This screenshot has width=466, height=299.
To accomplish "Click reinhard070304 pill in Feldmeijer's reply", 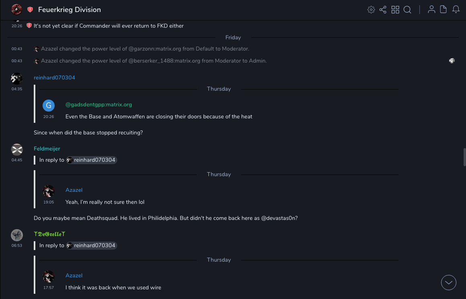I will (x=92, y=160).
